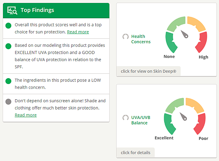Click the loading circle icon next to UVA/UVB Balance
The height and width of the screenshot is (161, 219).
(126, 118)
